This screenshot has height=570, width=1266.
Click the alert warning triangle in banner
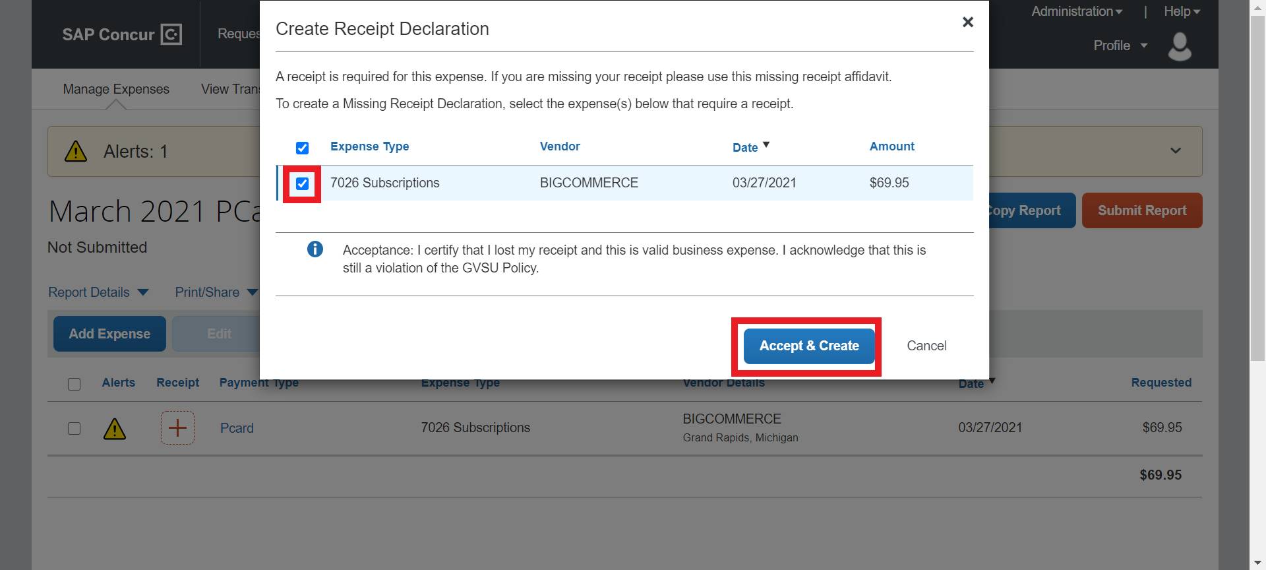click(x=76, y=152)
